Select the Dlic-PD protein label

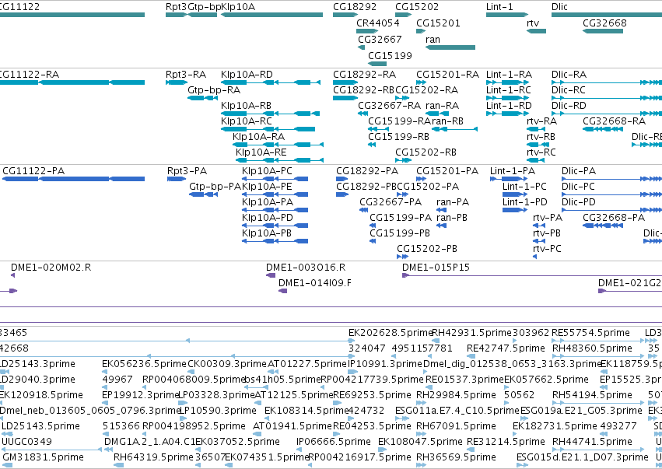(x=579, y=202)
